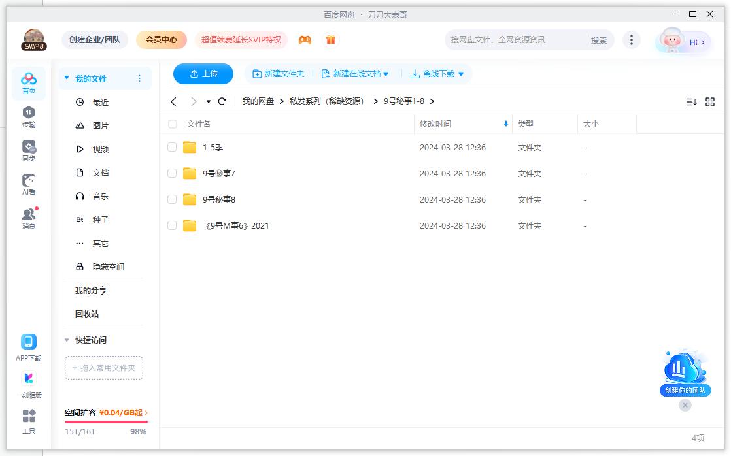
Task: Click 空间扩容 ¥0.04/GB起 link
Action: [x=106, y=413]
